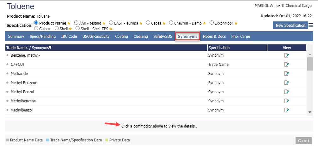Switch to the IBC Code tab
This screenshot has height=148, width=318.
click(x=69, y=37)
